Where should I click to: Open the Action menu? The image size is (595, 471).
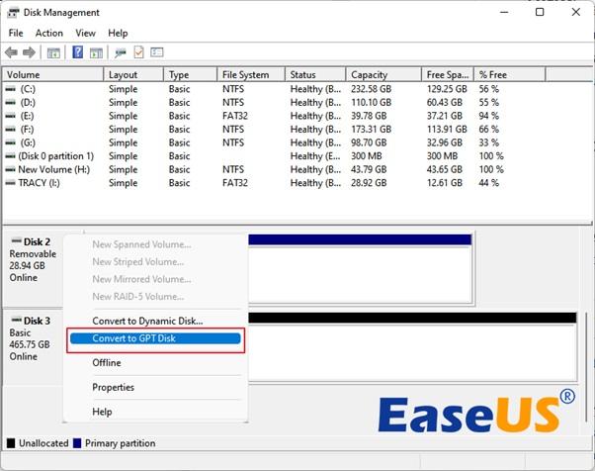pos(48,33)
